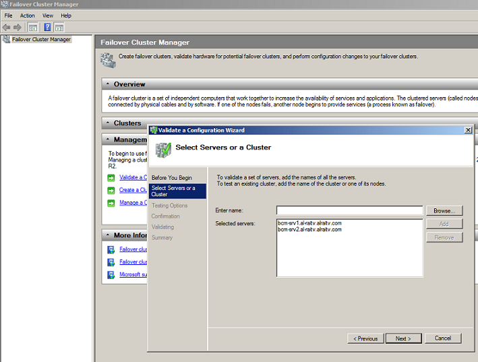Open the Microsoft support link

pos(133,274)
